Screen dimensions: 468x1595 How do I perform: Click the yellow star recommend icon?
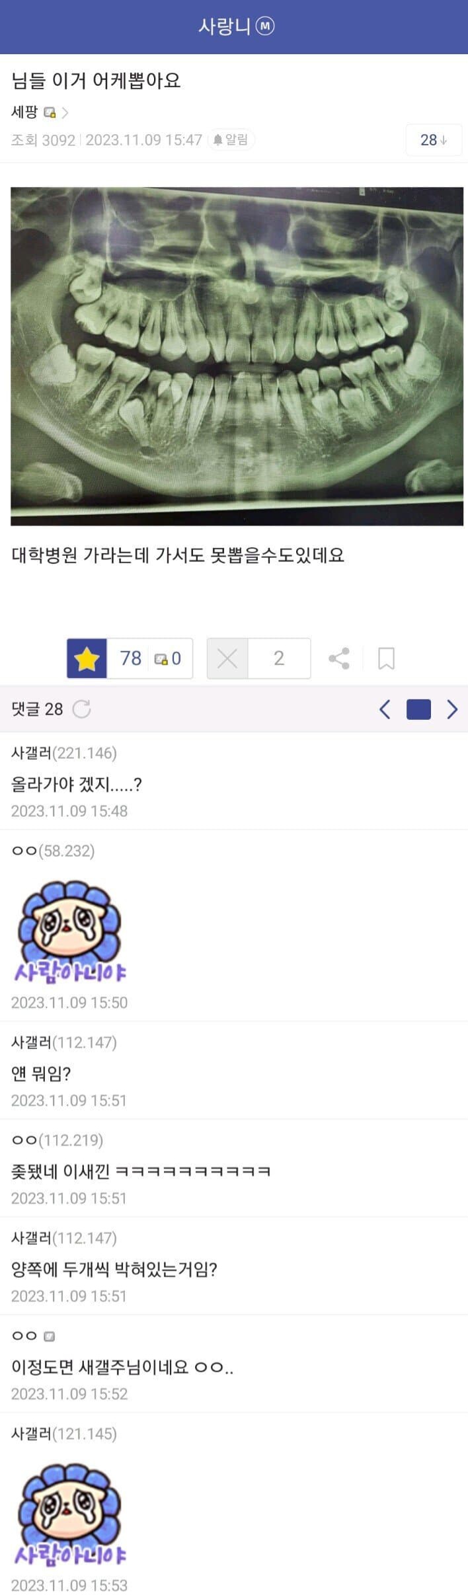(87, 658)
